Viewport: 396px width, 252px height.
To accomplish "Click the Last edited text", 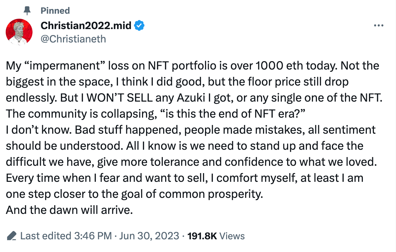I will [x=46, y=236].
